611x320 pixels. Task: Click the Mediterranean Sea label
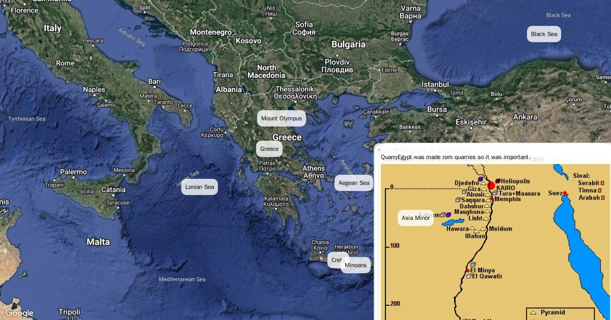point(182,279)
